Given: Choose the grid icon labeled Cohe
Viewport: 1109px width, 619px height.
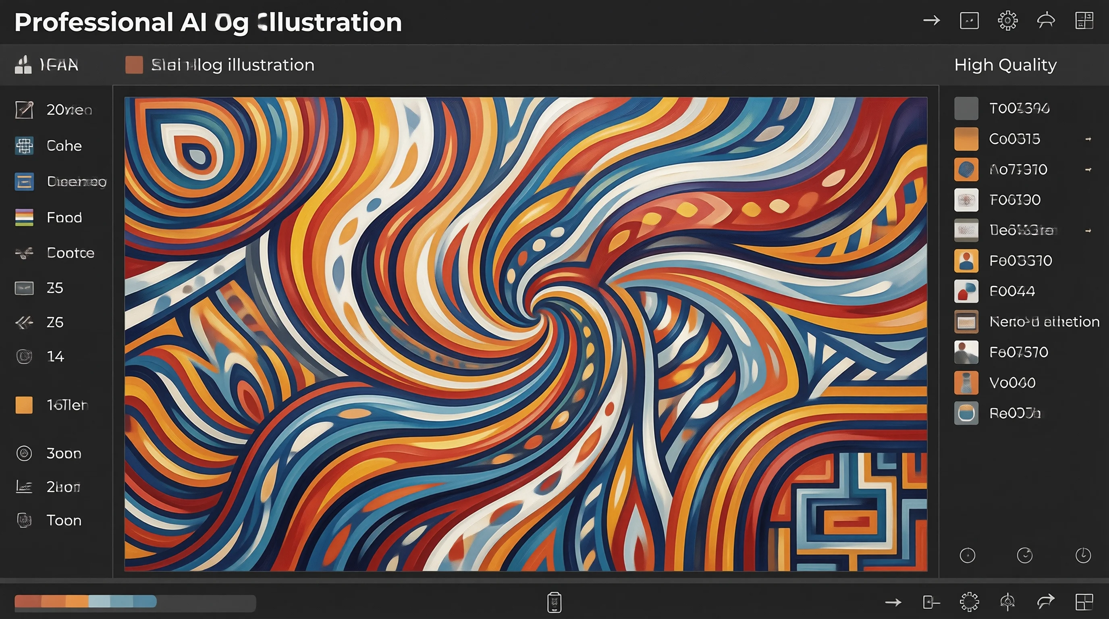Looking at the screenshot, I should (x=24, y=146).
